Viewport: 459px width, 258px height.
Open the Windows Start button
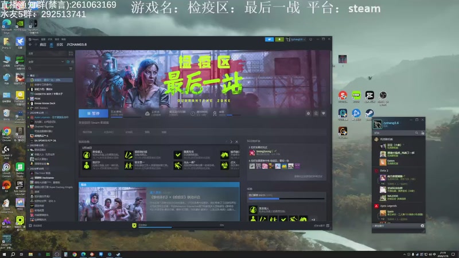(4, 255)
